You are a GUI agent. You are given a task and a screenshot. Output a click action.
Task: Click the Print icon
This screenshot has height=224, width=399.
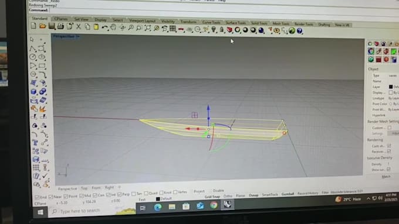(60, 26)
